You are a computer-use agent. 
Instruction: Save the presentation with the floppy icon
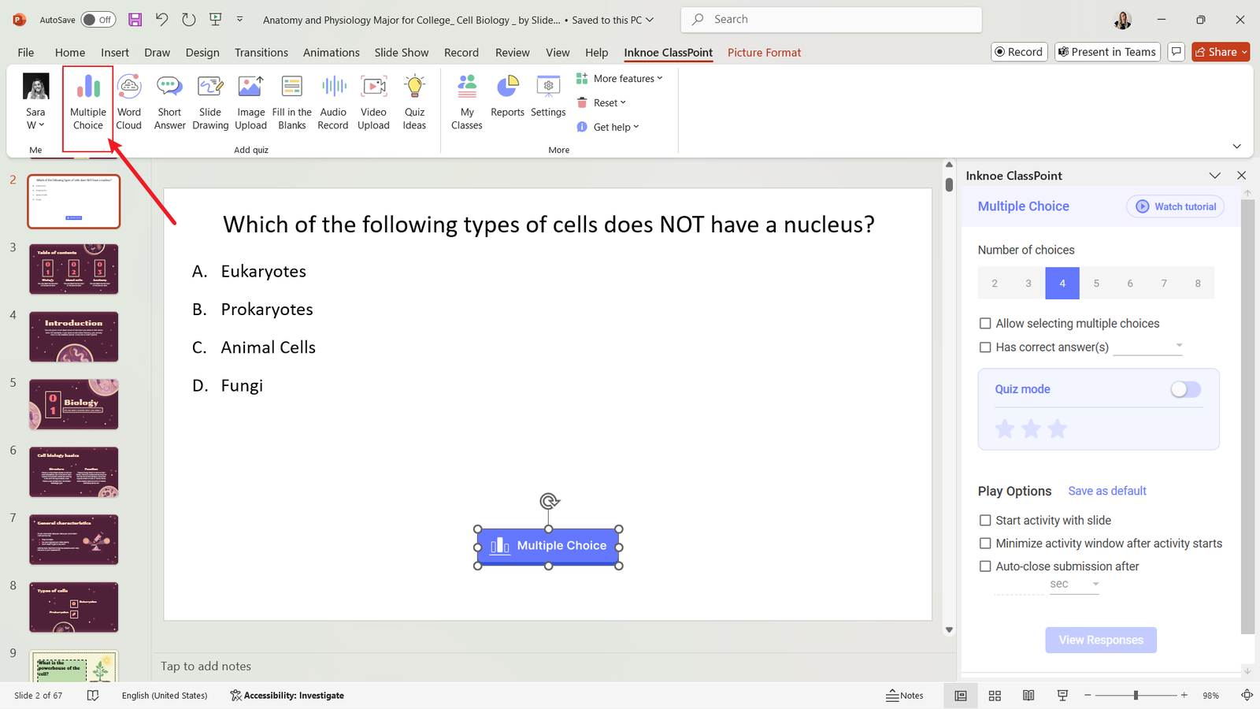[135, 20]
